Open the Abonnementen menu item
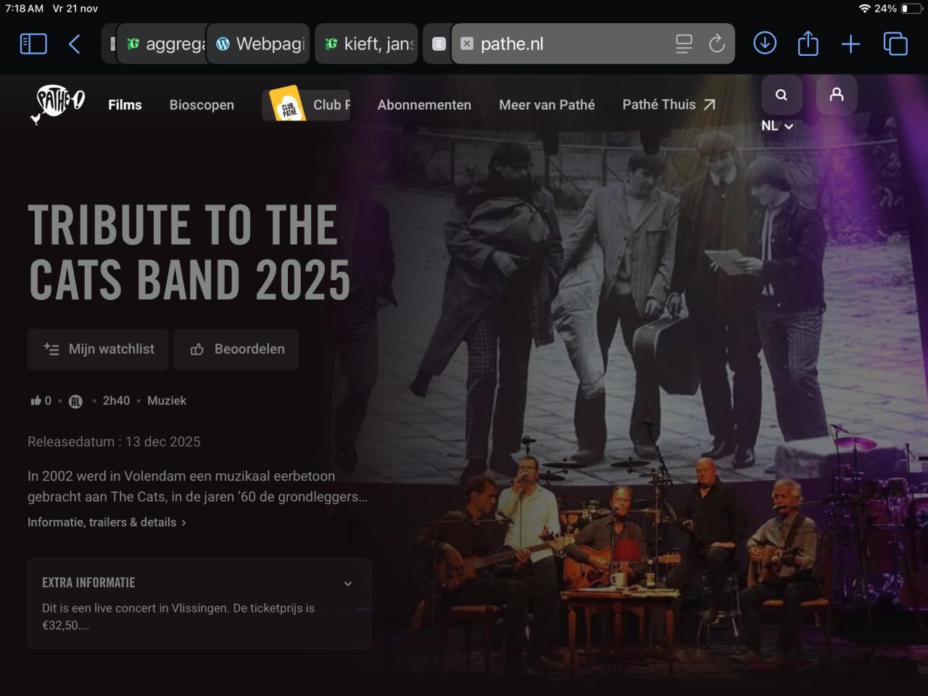The image size is (928, 696). tap(424, 105)
